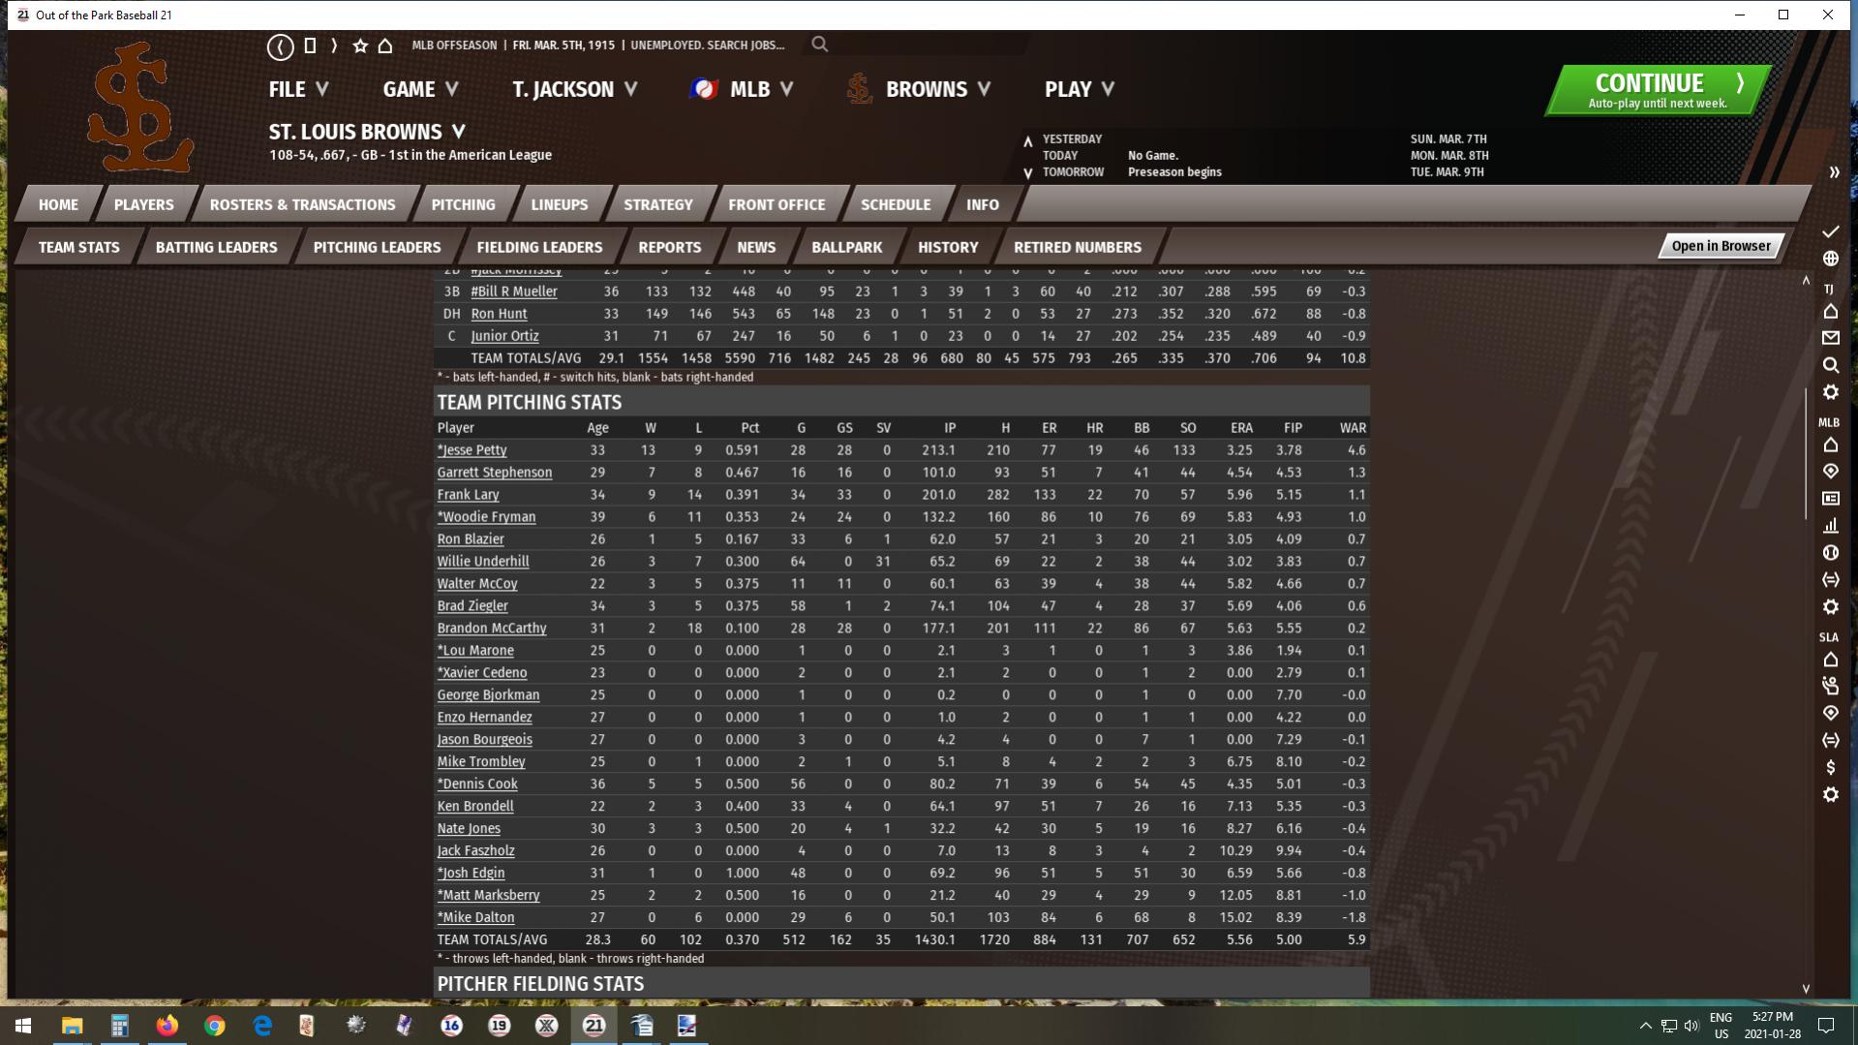Click the globe icon in right sidebar
1858x1045 pixels.
coord(1830,259)
